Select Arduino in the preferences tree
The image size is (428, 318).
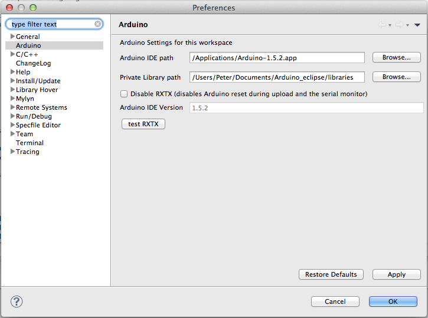click(x=28, y=45)
